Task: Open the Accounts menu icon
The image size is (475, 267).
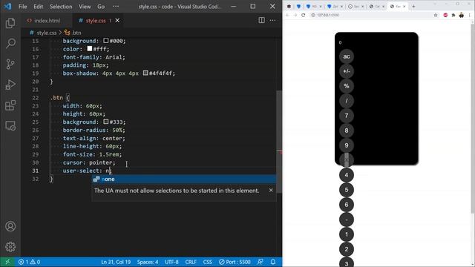Action: point(10,226)
